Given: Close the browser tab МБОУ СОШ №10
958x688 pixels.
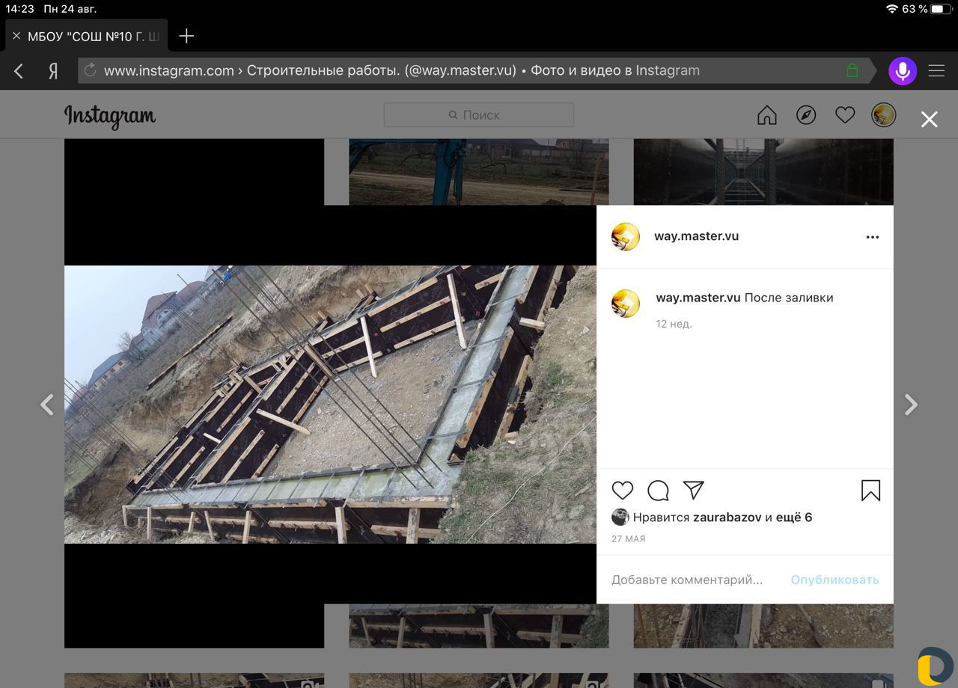Looking at the screenshot, I should coord(16,36).
